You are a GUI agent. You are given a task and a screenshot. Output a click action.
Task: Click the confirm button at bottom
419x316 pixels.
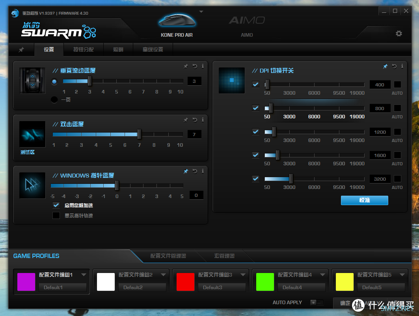(345, 303)
